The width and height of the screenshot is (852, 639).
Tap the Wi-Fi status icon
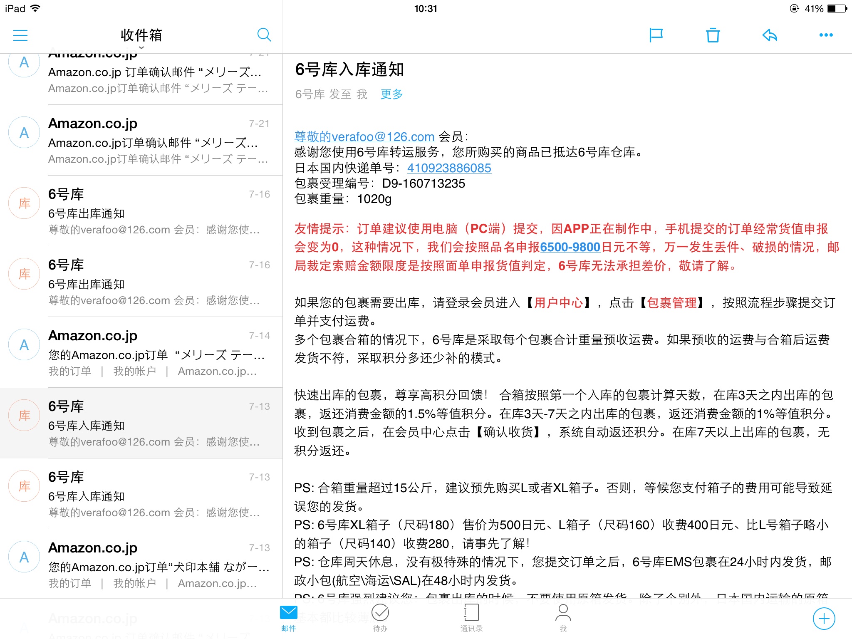click(x=35, y=8)
